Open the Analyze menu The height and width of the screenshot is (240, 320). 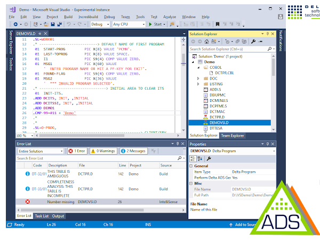[170, 17]
